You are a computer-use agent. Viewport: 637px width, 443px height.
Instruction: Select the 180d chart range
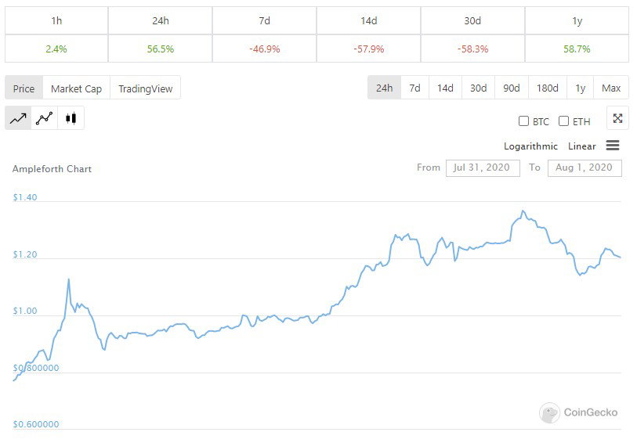(x=548, y=88)
